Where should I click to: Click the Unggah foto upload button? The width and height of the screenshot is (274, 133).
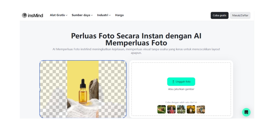181,82
